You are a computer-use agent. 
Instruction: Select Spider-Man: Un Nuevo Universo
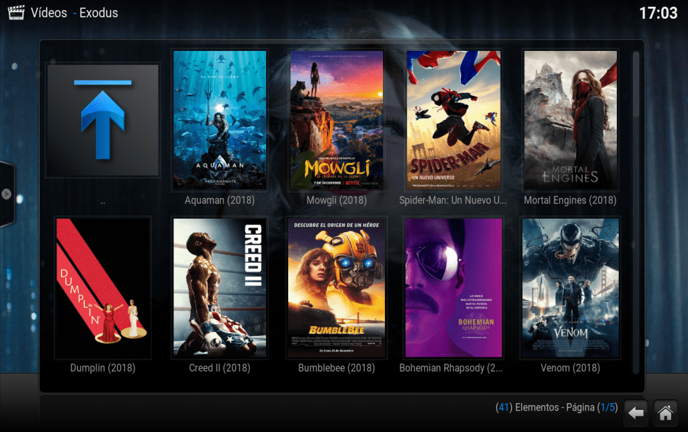[453, 119]
